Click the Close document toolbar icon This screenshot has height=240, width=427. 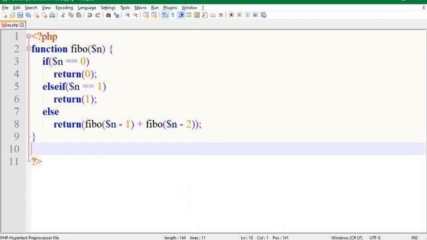click(x=36, y=15)
